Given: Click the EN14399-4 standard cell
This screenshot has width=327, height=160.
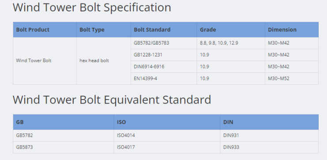Looking at the screenshot, I should (164, 78).
